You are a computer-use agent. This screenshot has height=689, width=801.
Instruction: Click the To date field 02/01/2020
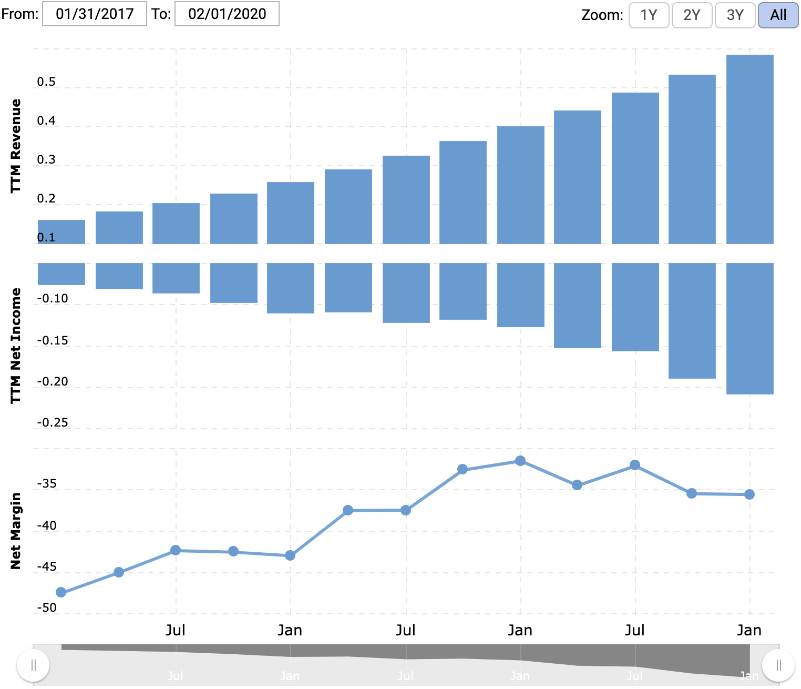(227, 14)
